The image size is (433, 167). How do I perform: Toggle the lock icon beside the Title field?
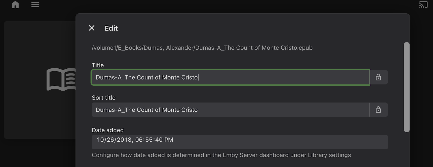tap(378, 77)
